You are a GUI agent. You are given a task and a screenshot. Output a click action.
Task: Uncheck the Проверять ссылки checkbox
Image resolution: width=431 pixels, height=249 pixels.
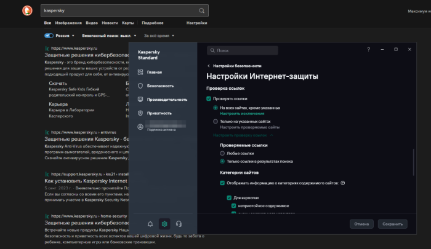click(x=209, y=98)
